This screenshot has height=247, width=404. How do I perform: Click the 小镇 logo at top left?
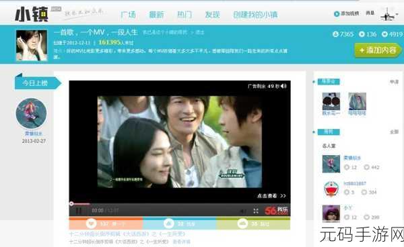32,14
